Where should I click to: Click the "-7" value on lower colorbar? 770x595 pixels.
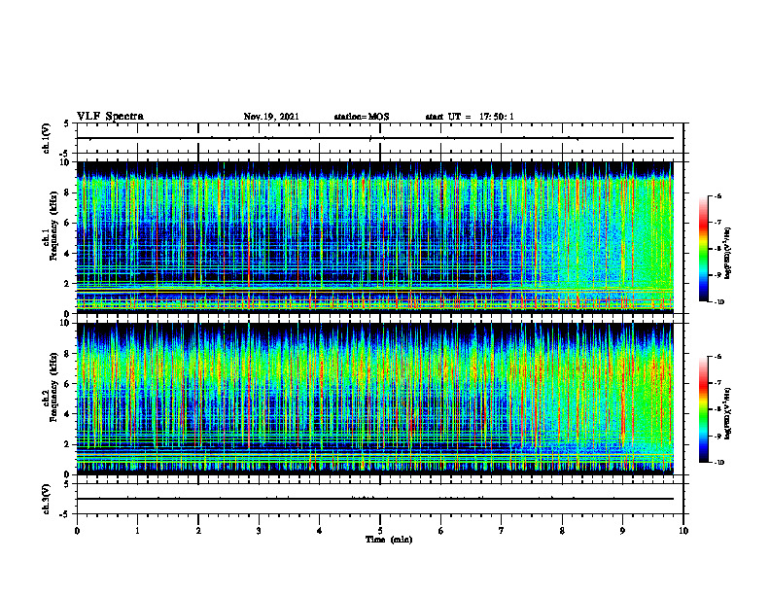click(717, 383)
